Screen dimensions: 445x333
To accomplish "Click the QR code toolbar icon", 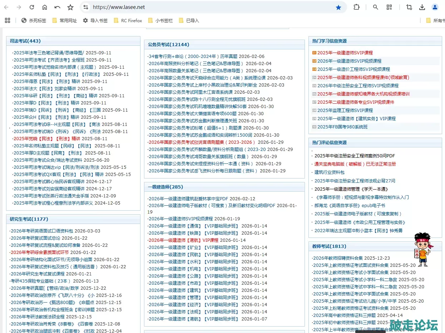I will [389, 7].
